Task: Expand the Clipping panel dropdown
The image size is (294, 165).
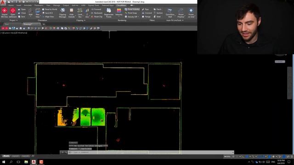Action: [x=81, y=20]
